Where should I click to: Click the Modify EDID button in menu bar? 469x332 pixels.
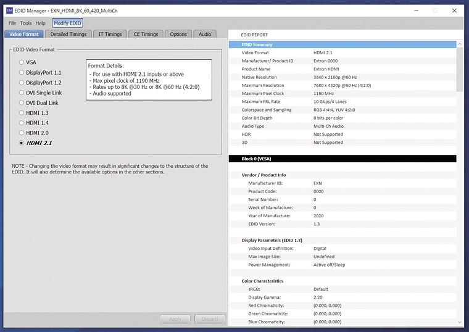67,23
